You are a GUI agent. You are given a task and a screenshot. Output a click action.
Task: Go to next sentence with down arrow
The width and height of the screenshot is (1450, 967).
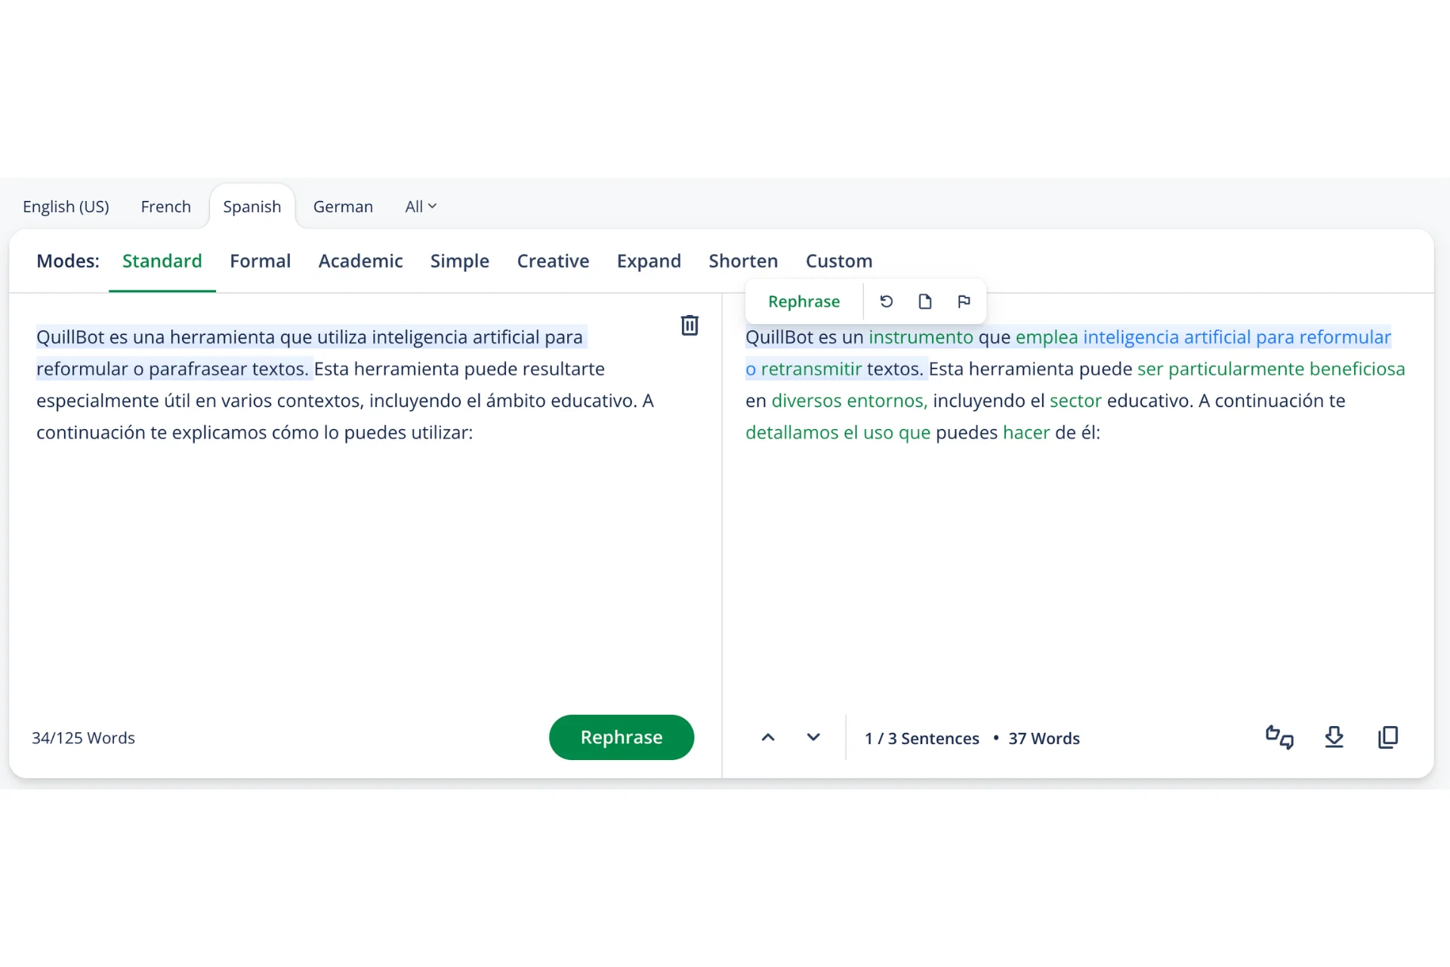813,737
